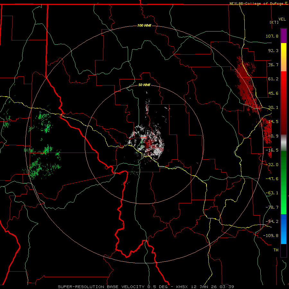Viewport: 289px width, 289px height.
Task: Click the 107.8 legend value
Action: coord(272,36)
